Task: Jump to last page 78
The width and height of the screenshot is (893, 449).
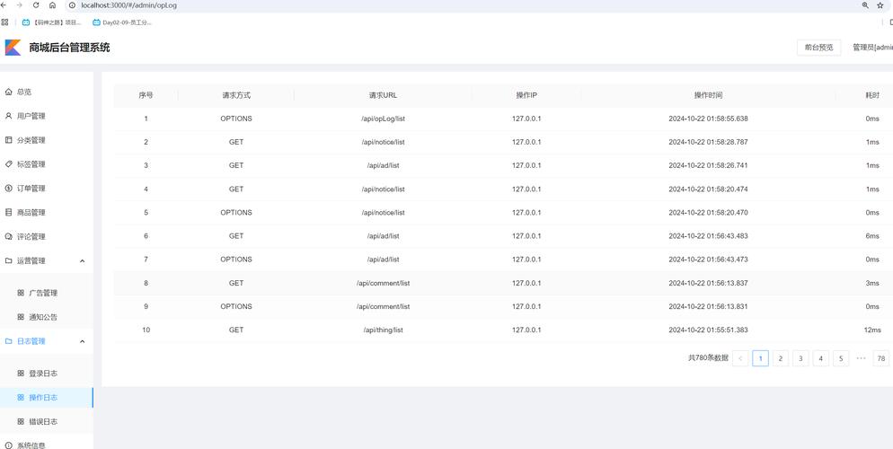Action: pos(880,358)
